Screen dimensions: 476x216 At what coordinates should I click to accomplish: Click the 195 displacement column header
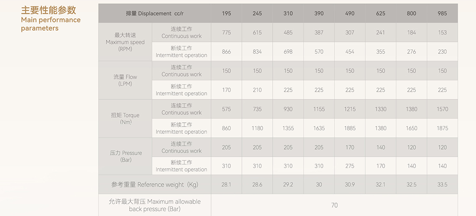pos(226,13)
